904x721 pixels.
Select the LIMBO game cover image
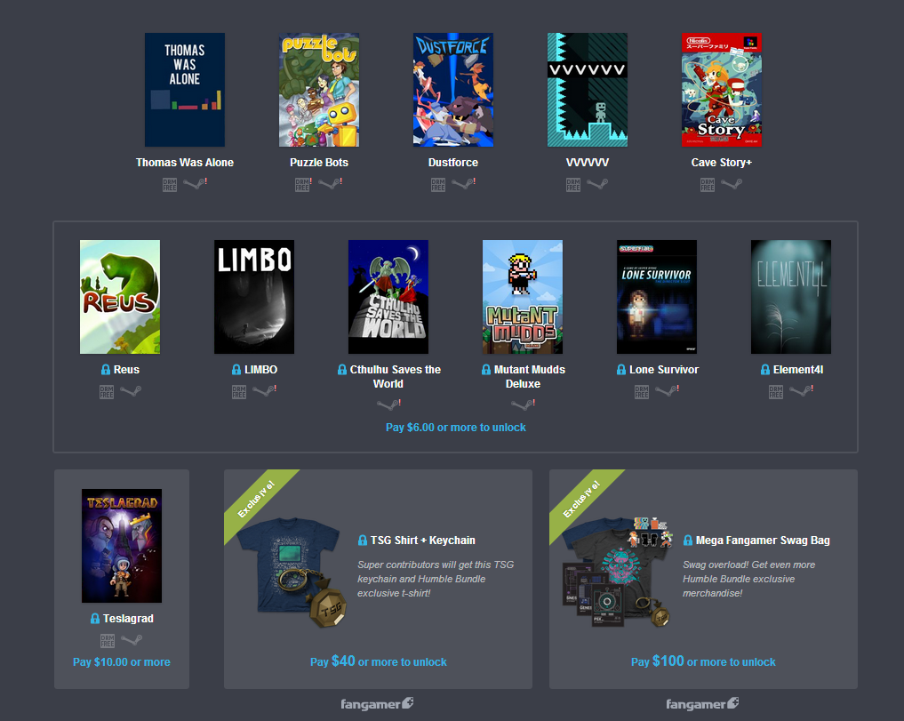(x=254, y=297)
